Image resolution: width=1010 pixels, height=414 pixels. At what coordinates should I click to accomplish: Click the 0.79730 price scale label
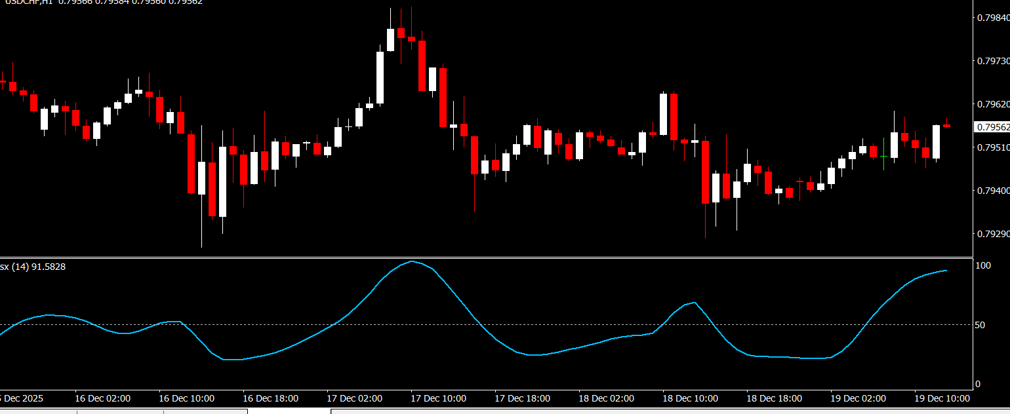(x=993, y=61)
